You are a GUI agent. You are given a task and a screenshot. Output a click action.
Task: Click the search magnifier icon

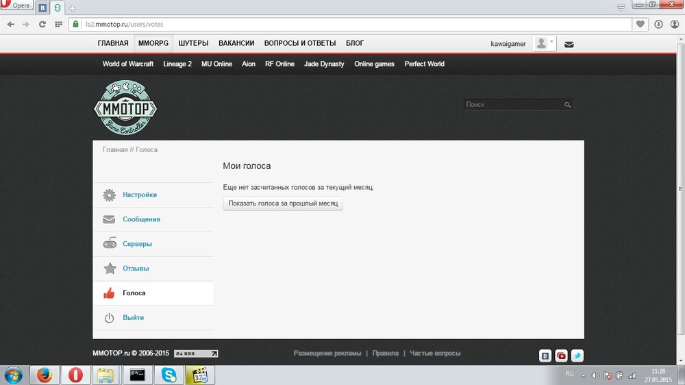(567, 105)
